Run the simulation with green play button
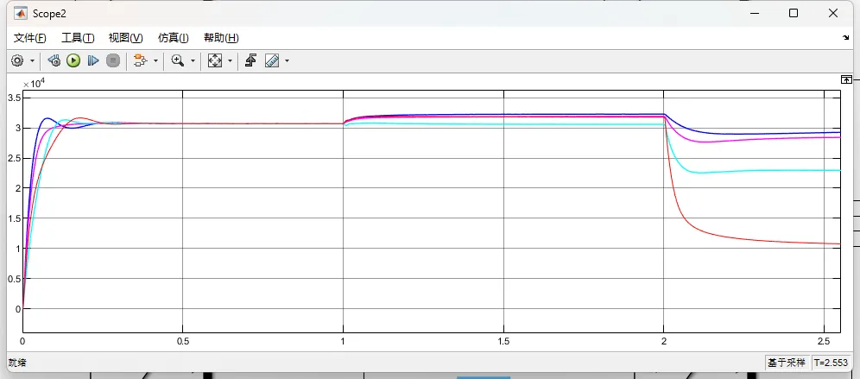This screenshot has height=379, width=860. tap(73, 60)
